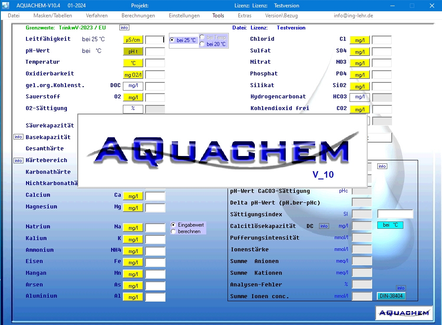This screenshot has height=325, width=442.
Task: Open the Tools menu
Action: [x=218, y=16]
